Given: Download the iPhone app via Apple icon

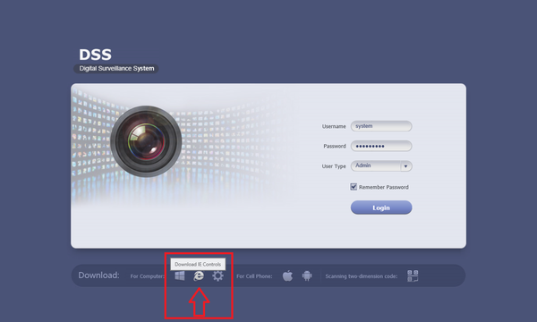Looking at the screenshot, I should click(287, 275).
